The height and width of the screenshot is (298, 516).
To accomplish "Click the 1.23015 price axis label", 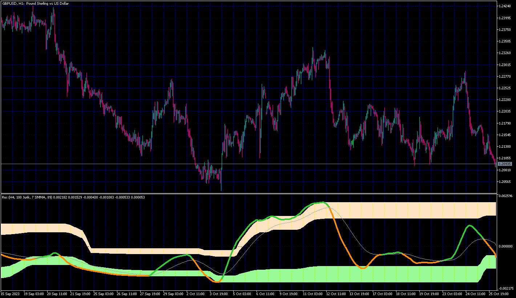I will pos(505,65).
